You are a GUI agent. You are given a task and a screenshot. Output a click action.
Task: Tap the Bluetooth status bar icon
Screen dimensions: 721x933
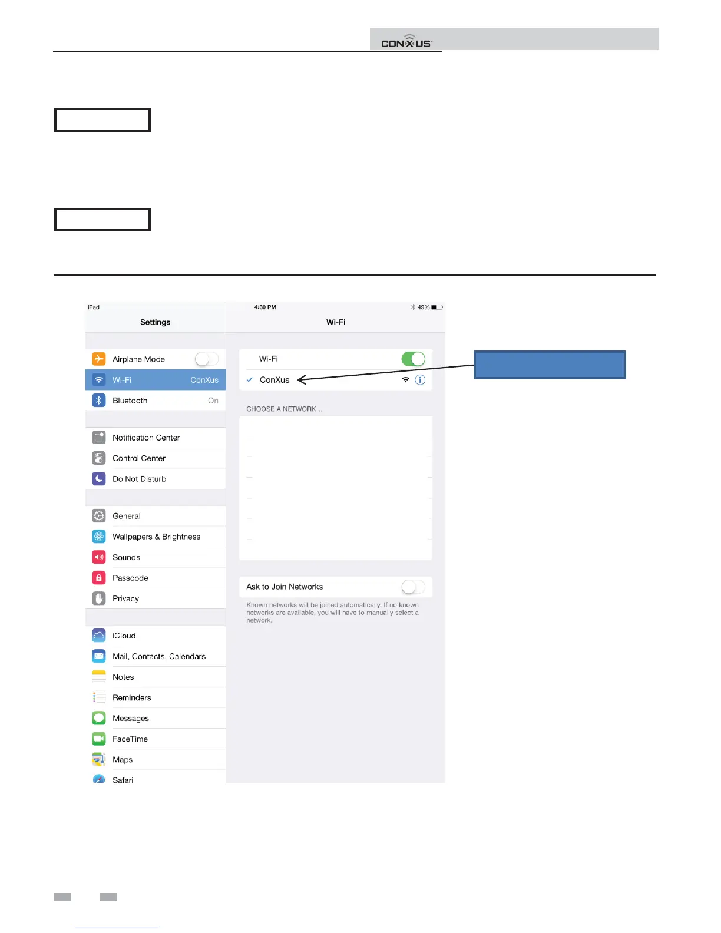coord(413,307)
